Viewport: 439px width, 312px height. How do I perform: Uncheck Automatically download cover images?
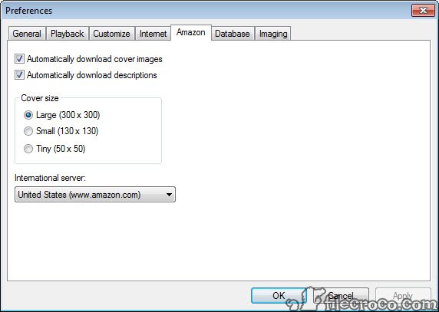click(x=20, y=59)
